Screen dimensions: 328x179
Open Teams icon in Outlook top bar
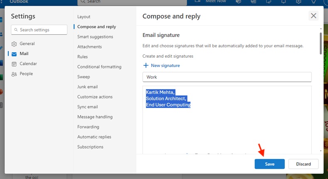click(238, 2)
